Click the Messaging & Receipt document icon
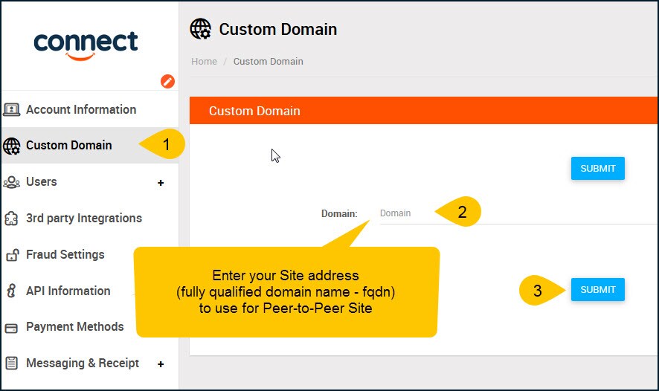Viewport: 659px width, 391px height. click(x=11, y=363)
